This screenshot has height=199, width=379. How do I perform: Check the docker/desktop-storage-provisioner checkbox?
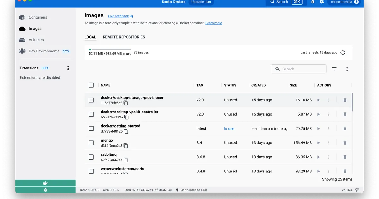(x=91, y=100)
